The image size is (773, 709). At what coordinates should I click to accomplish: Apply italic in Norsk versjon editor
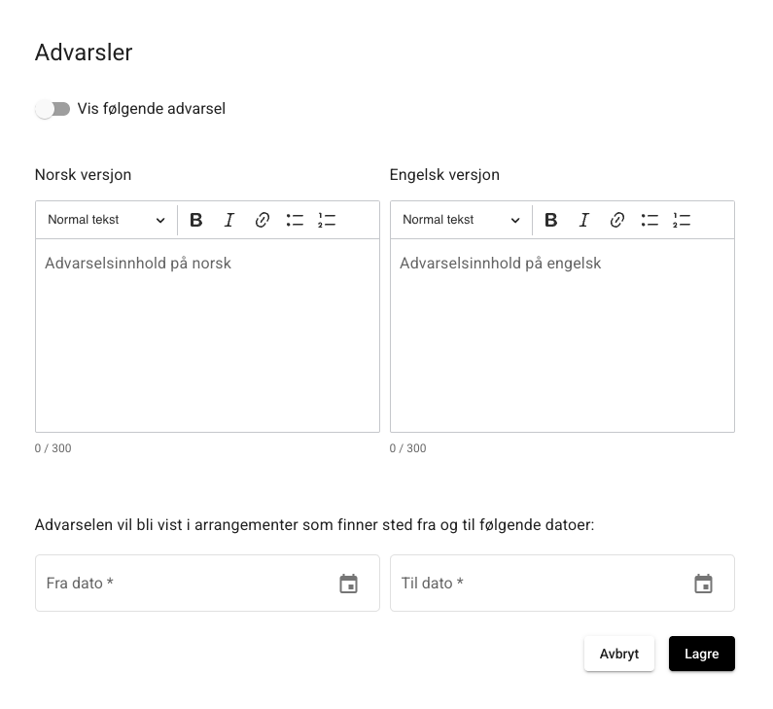point(229,220)
